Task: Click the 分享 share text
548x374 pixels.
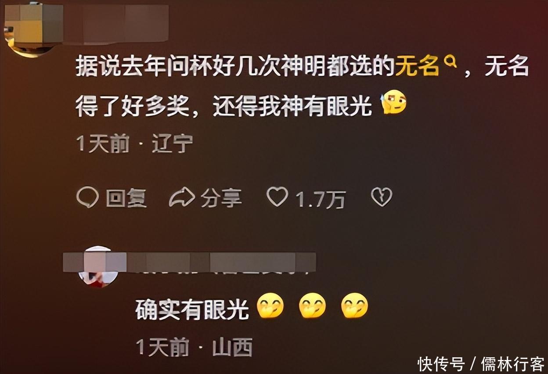Action: click(221, 198)
